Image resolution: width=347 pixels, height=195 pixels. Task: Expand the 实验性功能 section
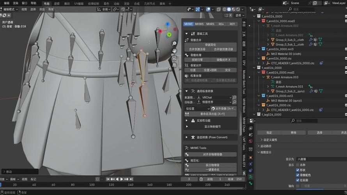point(186,121)
